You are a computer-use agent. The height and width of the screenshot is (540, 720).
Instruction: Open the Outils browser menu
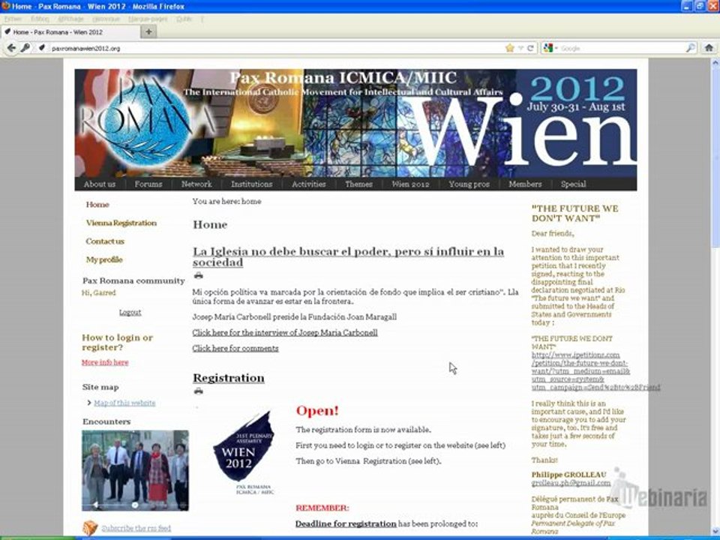(x=184, y=19)
